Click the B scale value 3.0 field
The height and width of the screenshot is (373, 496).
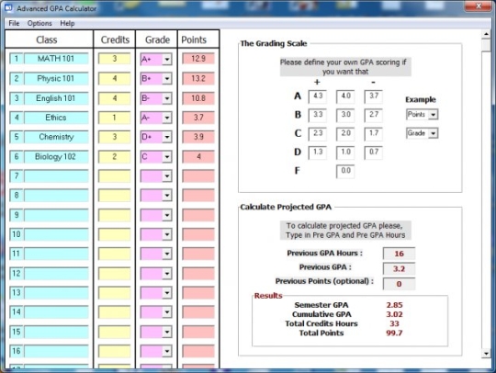coord(345,115)
